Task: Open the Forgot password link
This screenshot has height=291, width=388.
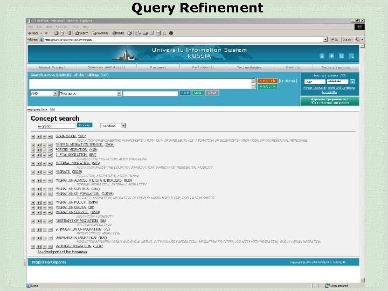Action: 315,88
